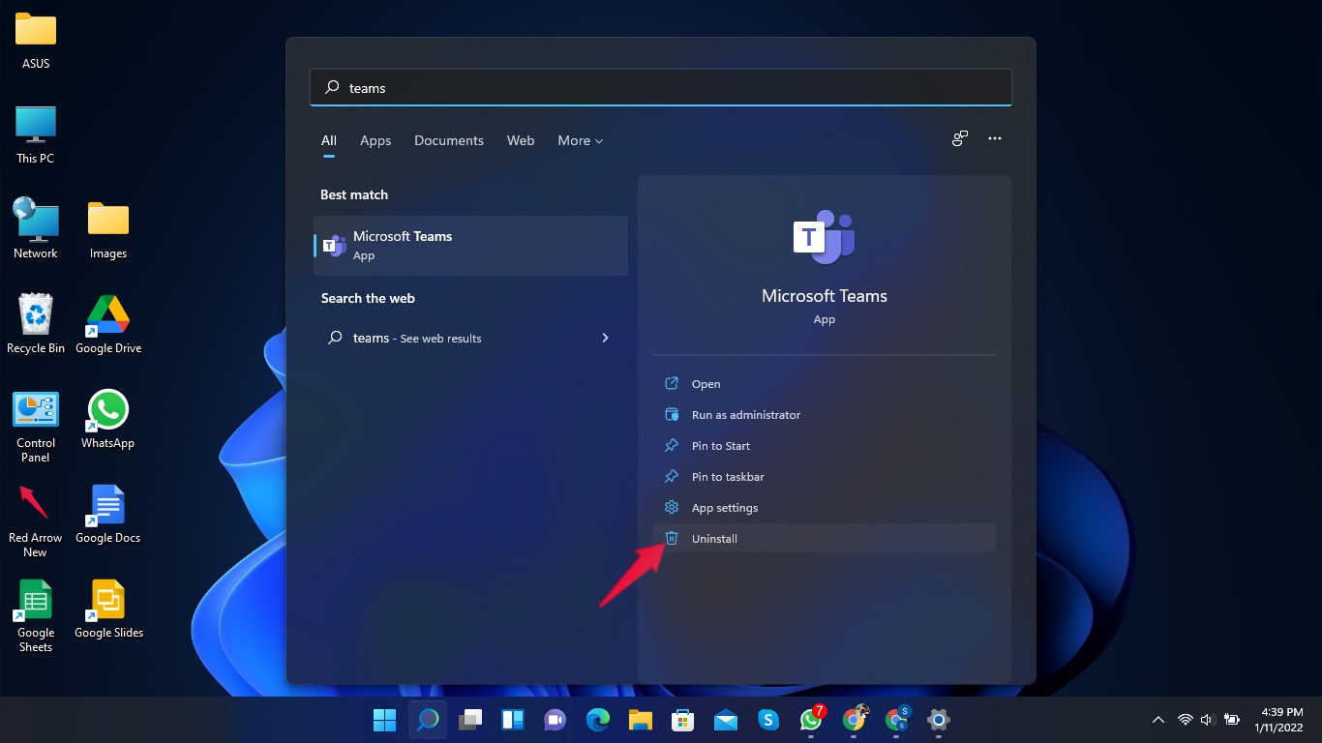This screenshot has width=1322, height=743.
Task: Switch to the Apps search tab
Action: tap(376, 141)
